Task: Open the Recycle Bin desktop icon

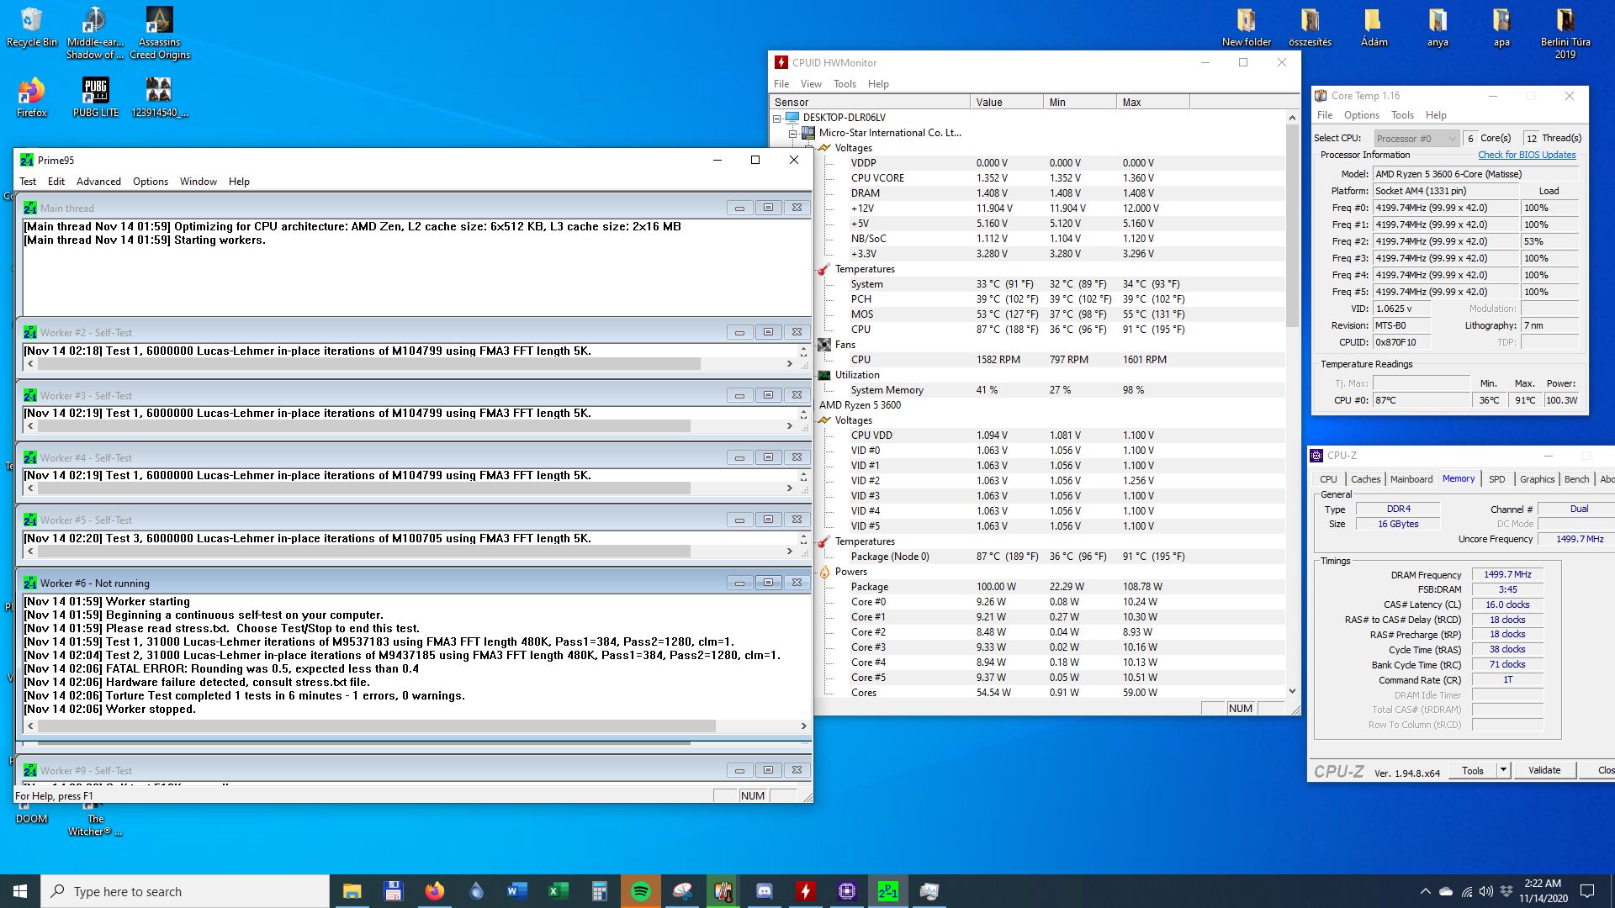Action: 31,28
